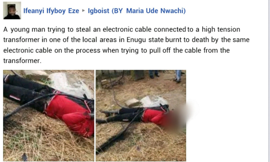Open Ifeanyi Ifyboy Eze's profile picture
The height and width of the screenshot is (162, 270).
point(12,11)
